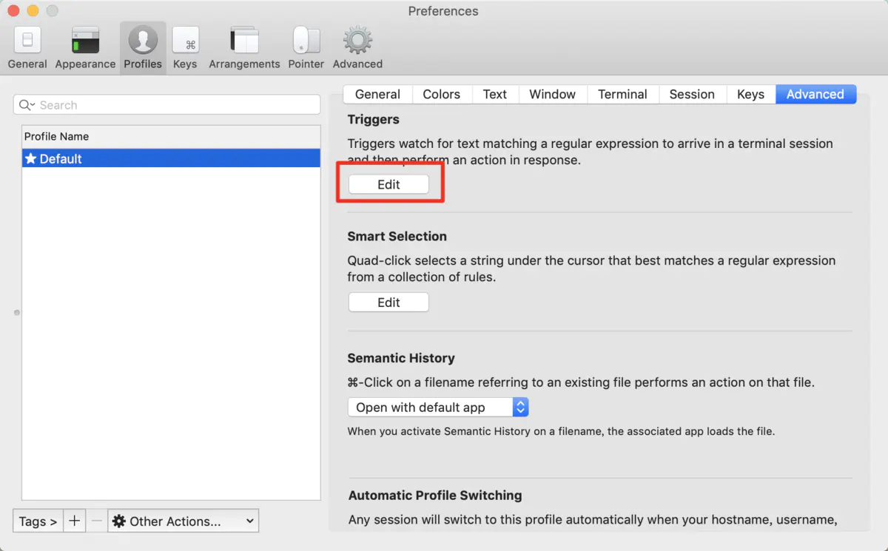Viewport: 888px width, 551px height.
Task: Switch to the Colors tab
Action: point(442,94)
